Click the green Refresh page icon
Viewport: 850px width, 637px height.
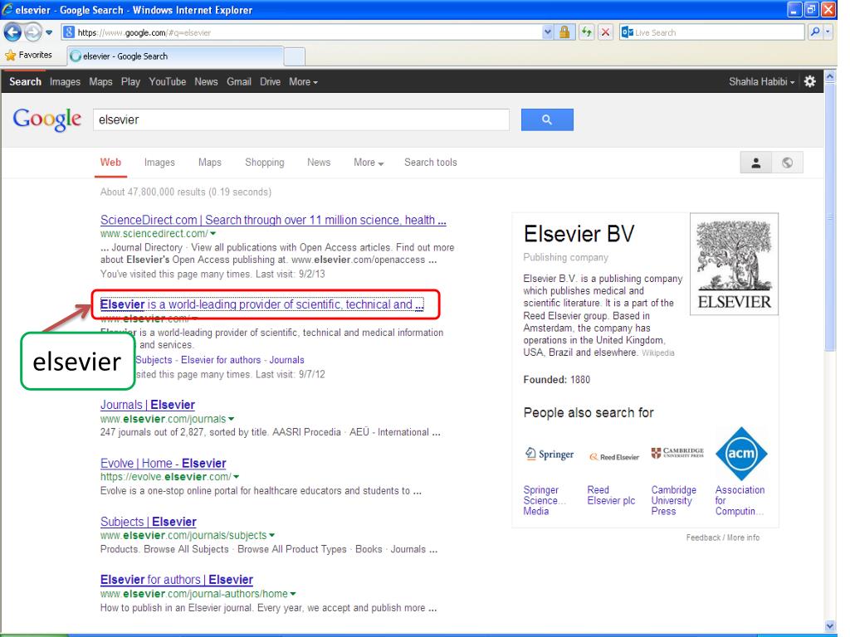tap(587, 32)
